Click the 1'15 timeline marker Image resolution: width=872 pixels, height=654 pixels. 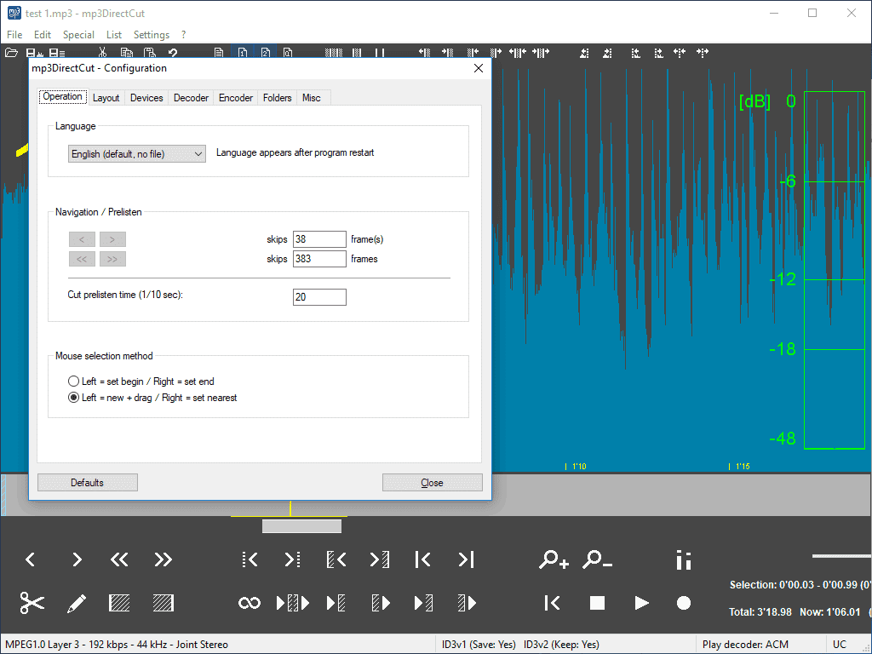(740, 467)
